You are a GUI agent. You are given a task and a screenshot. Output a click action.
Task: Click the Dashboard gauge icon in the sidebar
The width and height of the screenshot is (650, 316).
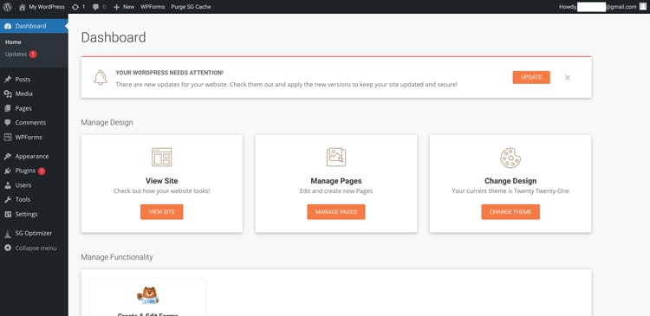8,26
